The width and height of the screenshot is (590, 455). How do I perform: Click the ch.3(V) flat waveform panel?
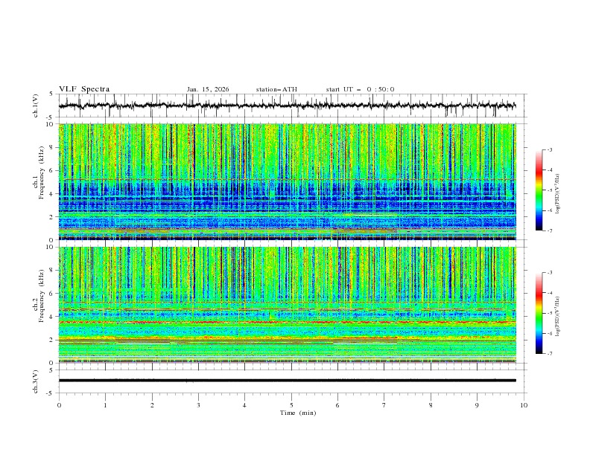tap(291, 380)
